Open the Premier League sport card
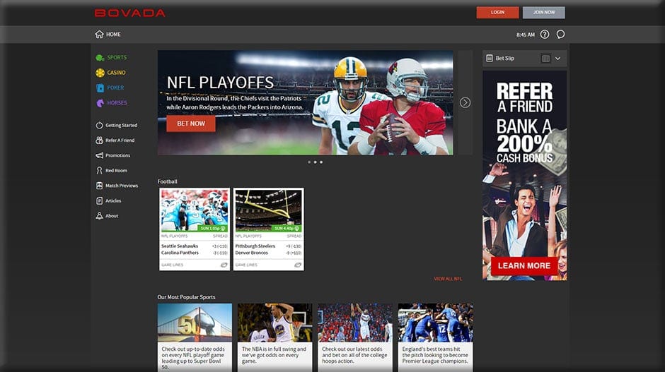The height and width of the screenshot is (372, 665). pyautogui.click(x=435, y=337)
